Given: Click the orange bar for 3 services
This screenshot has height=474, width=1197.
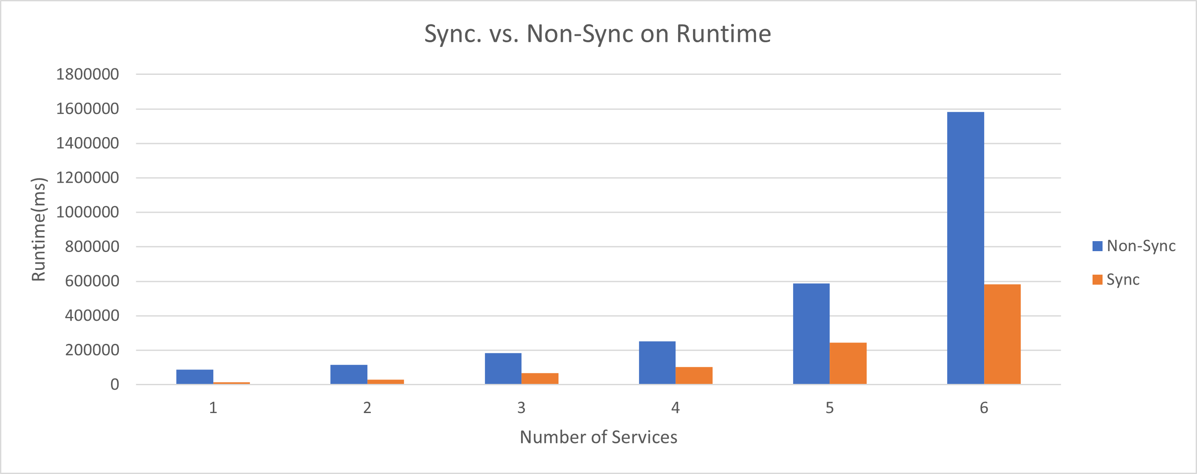Looking at the screenshot, I should 539,378.
